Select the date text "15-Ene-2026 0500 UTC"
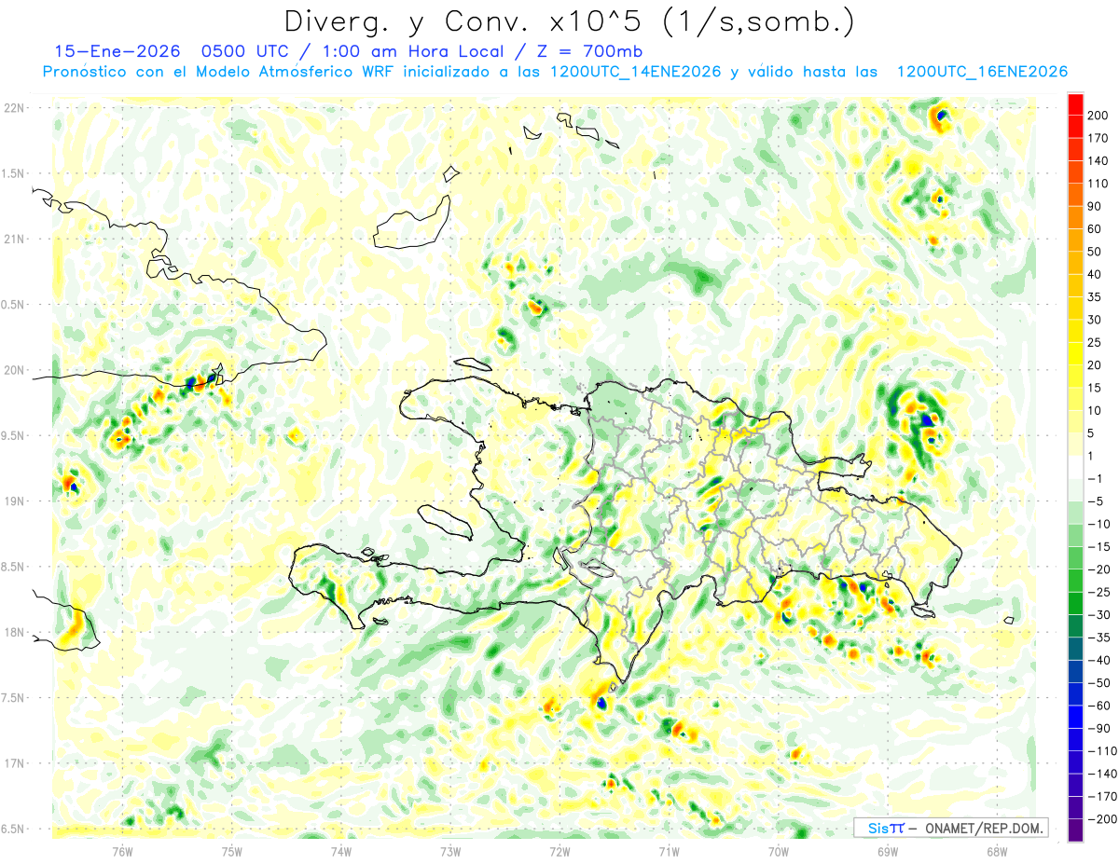The height and width of the screenshot is (864, 1119). click(x=168, y=50)
